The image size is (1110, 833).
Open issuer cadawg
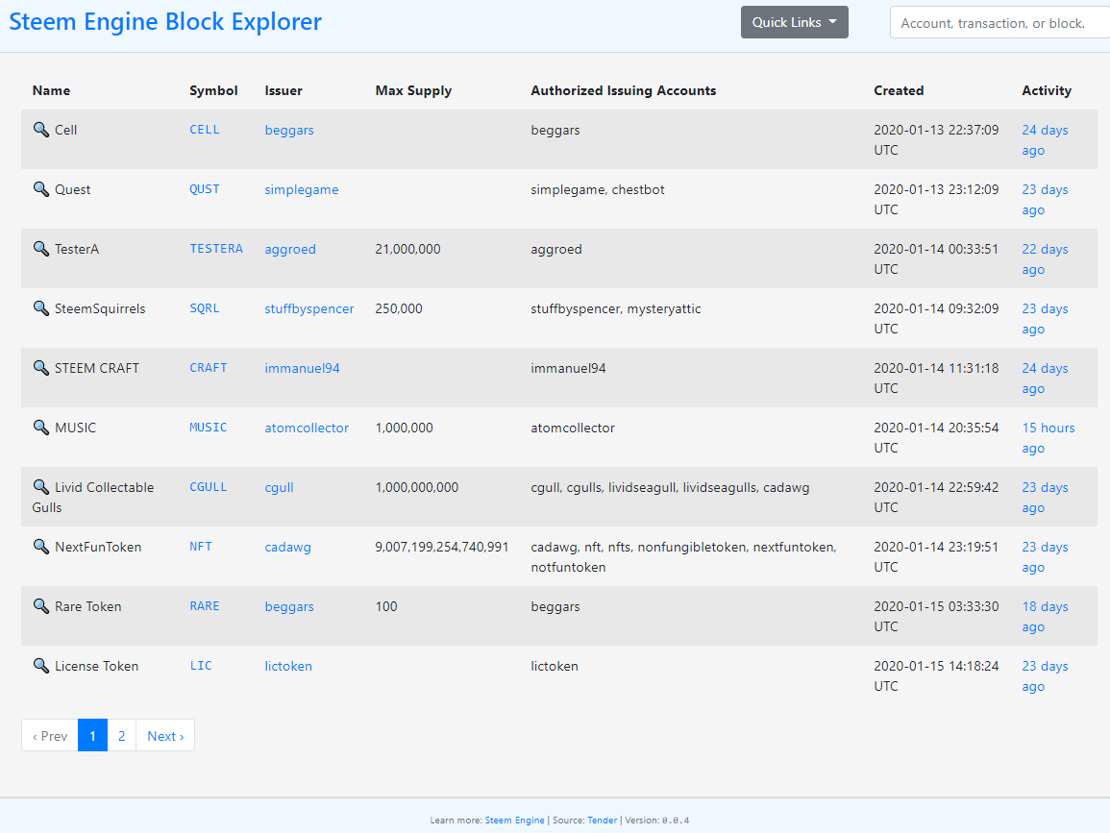click(287, 547)
